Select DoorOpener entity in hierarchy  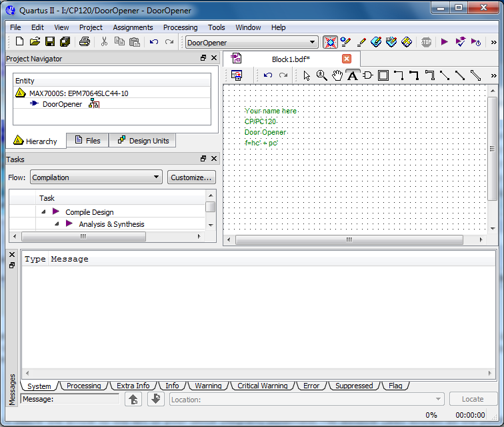(62, 104)
